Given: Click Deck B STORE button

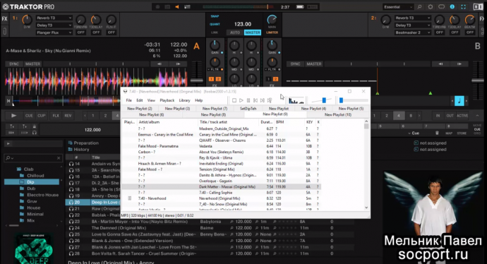Looking at the screenshot, I should coord(462,133).
